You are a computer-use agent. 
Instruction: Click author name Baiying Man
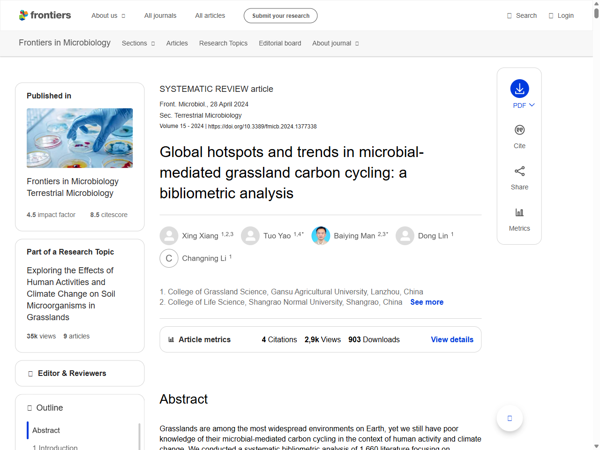click(354, 236)
